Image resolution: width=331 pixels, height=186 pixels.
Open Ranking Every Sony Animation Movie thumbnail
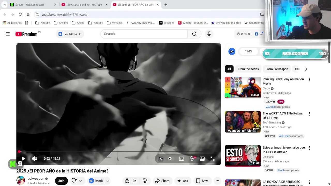pyautogui.click(x=243, y=87)
